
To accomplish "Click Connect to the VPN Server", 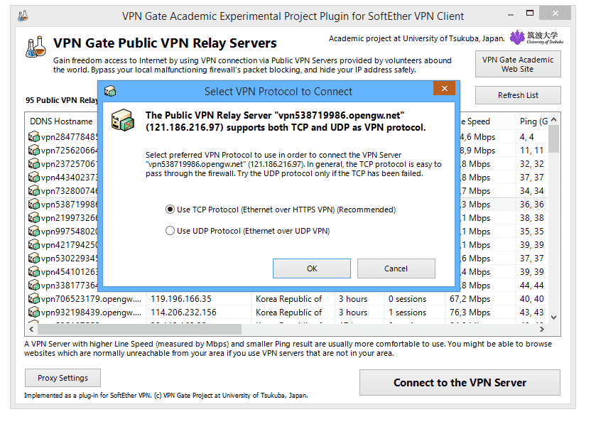I will click(460, 383).
